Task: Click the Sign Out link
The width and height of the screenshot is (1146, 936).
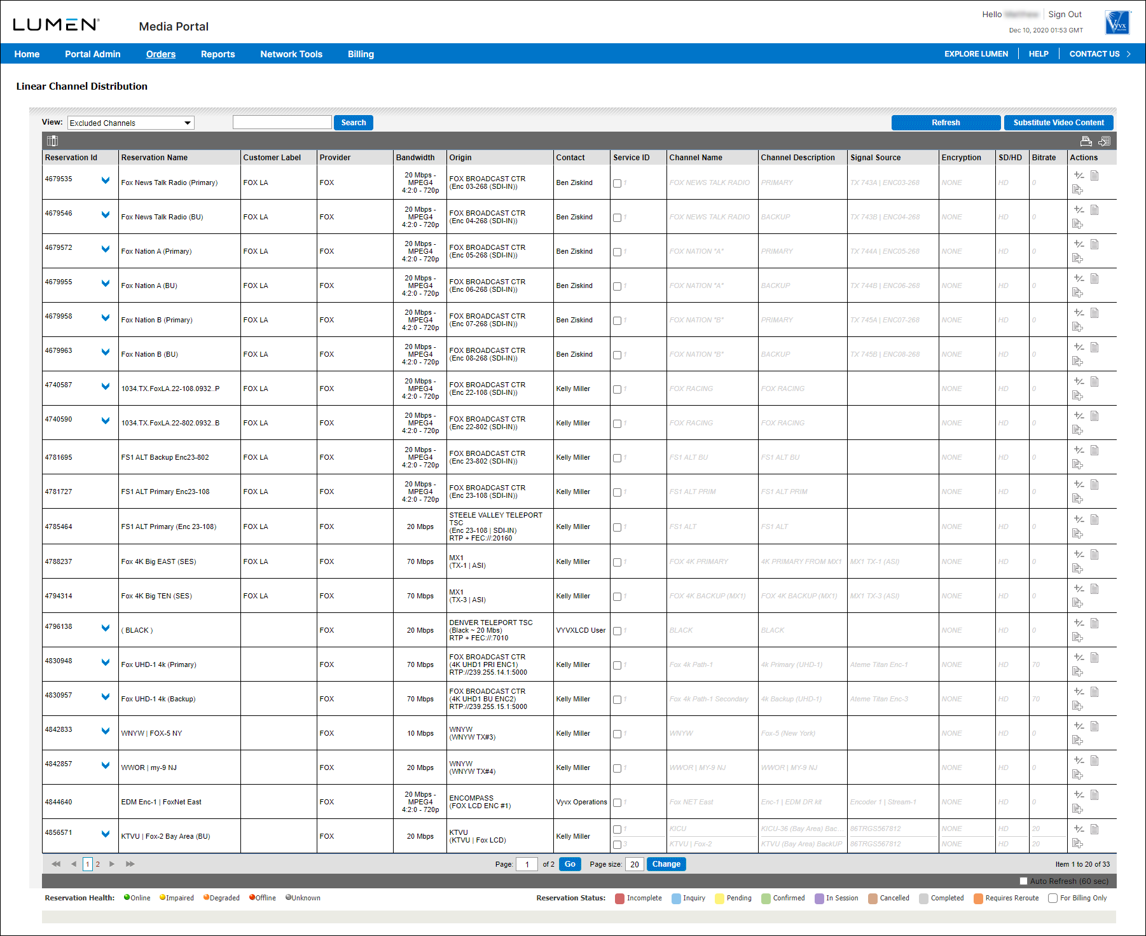Action: coord(1065,15)
